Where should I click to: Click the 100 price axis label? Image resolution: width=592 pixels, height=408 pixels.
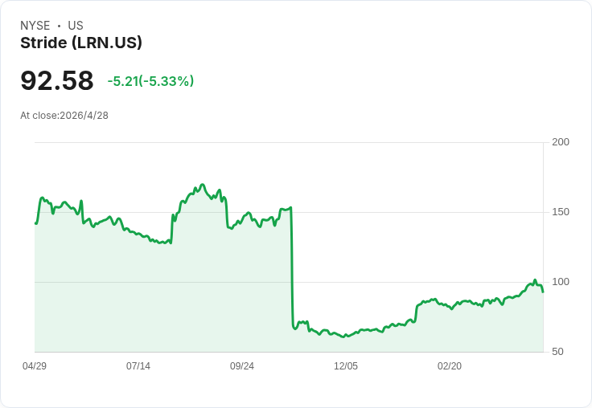pos(561,282)
